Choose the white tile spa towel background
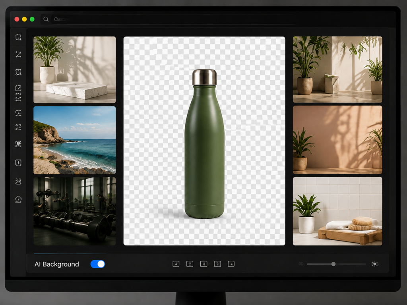 coord(337,211)
